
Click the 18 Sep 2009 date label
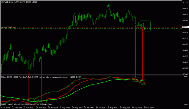pos(137,107)
